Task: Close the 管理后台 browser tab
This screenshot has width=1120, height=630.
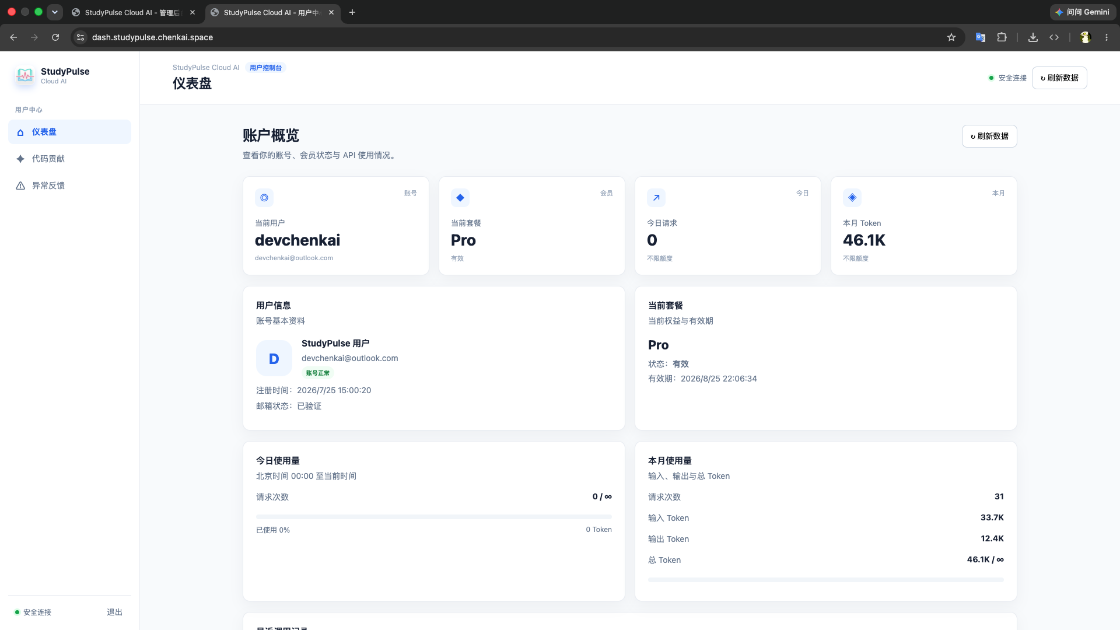Action: pos(192,12)
